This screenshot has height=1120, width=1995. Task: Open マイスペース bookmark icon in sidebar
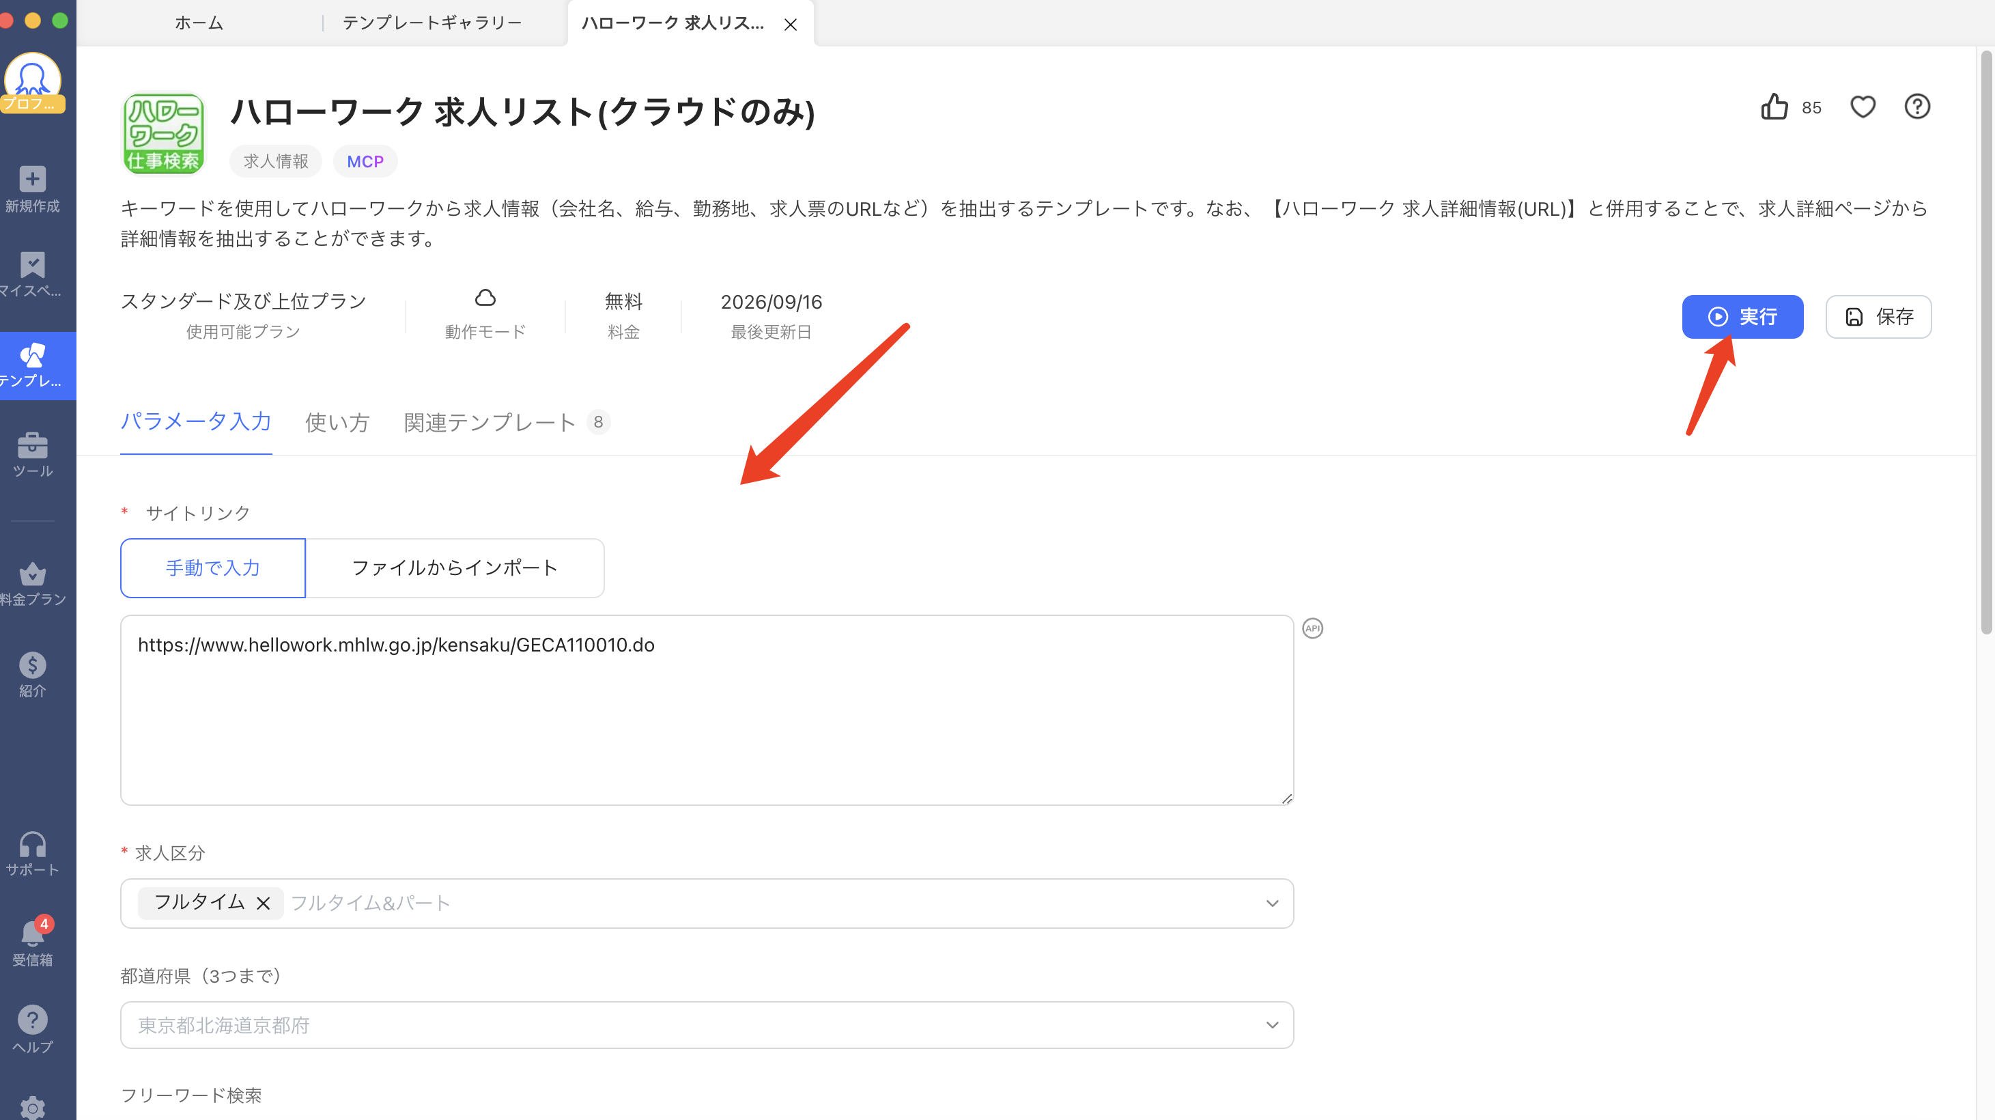coord(33,265)
